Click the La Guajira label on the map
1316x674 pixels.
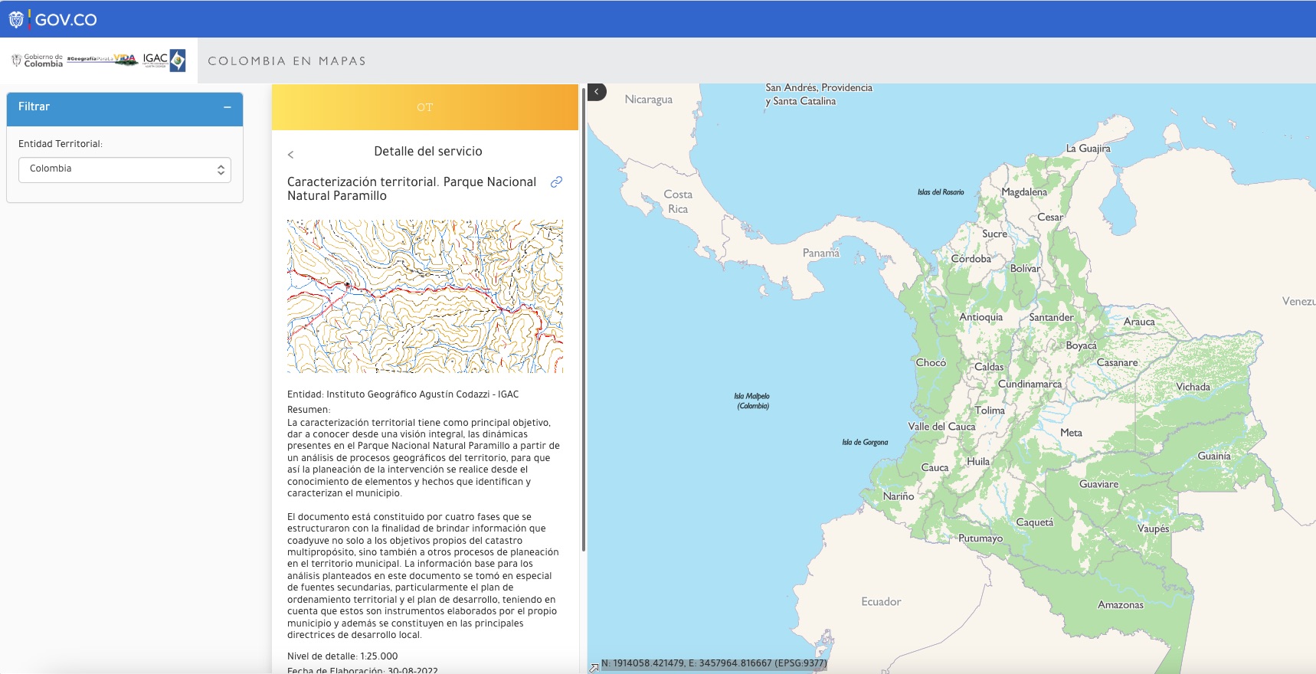[x=1088, y=149]
